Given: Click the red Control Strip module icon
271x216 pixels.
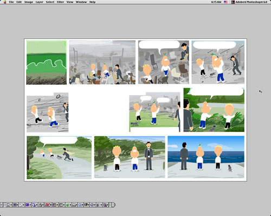Looking at the screenshot, I should pyautogui.click(x=47, y=205).
